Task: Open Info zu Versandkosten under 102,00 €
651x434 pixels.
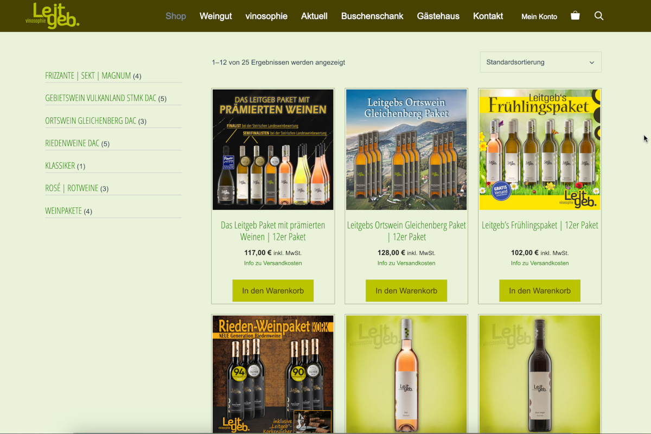Action: click(x=540, y=263)
